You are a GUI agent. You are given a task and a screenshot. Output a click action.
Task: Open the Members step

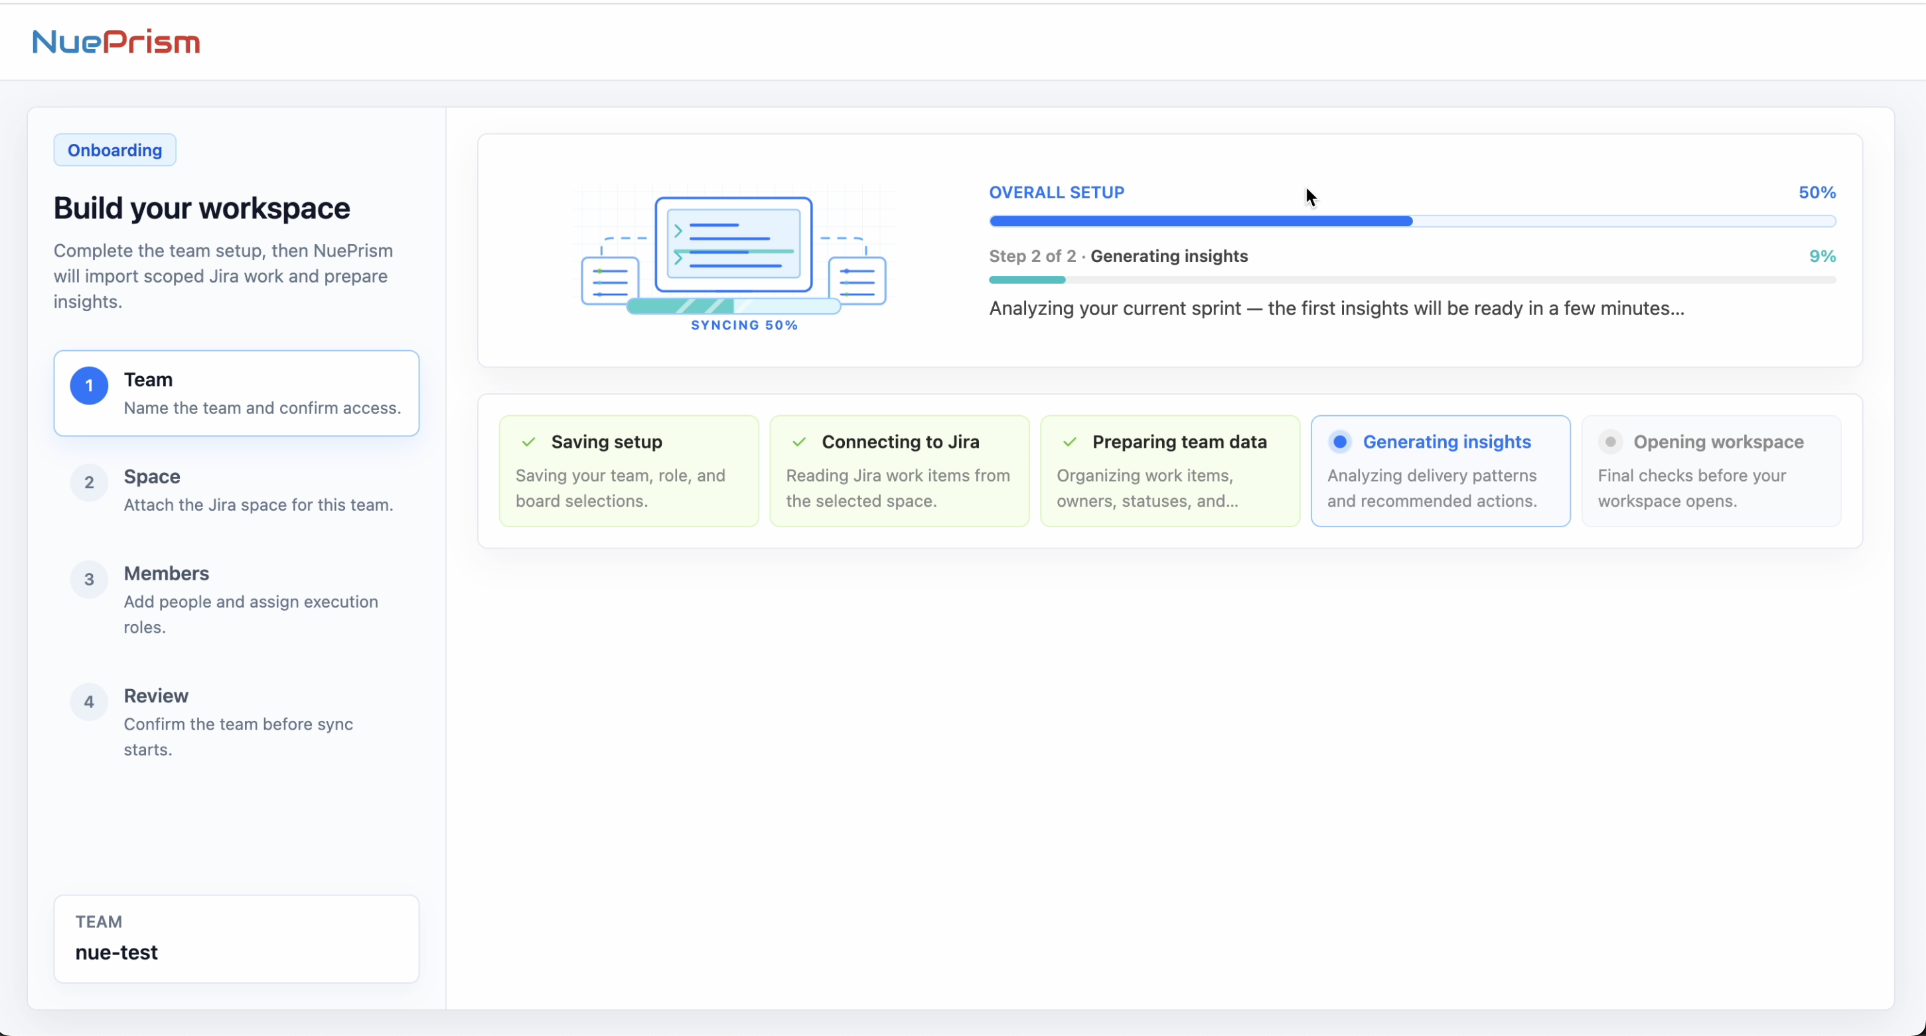[236, 600]
